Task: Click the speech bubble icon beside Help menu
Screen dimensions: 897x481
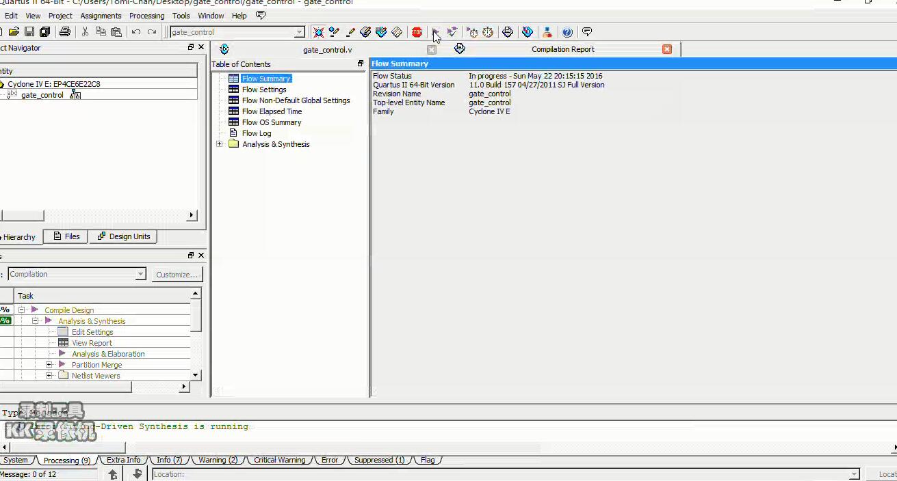Action: (261, 15)
